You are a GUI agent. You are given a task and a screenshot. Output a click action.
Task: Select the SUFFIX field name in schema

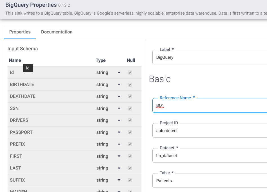click(x=17, y=180)
